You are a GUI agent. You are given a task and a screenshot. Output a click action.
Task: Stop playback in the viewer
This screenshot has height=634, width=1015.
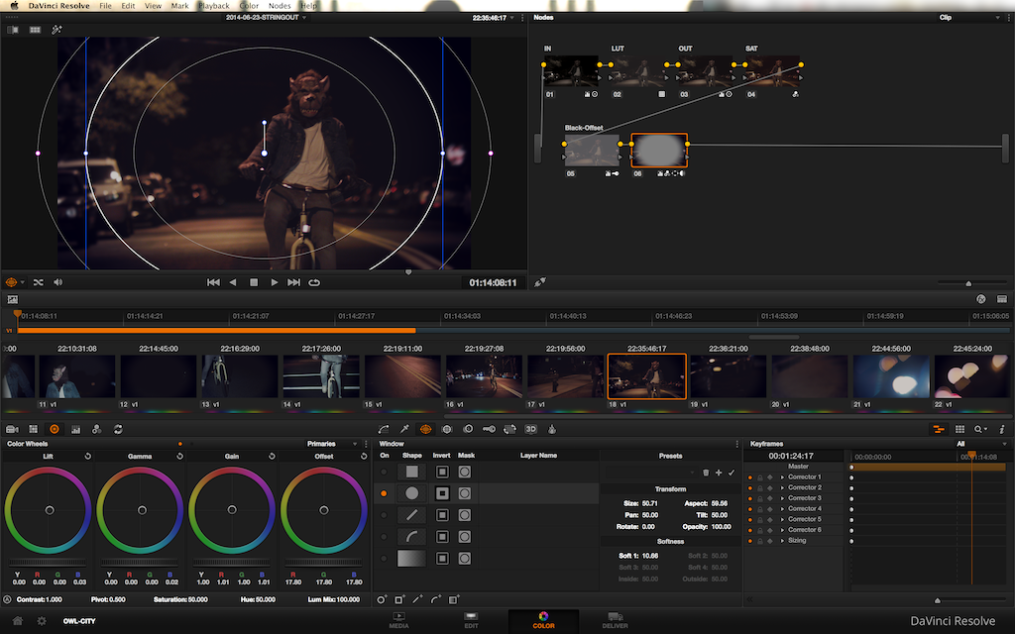pyautogui.click(x=254, y=282)
